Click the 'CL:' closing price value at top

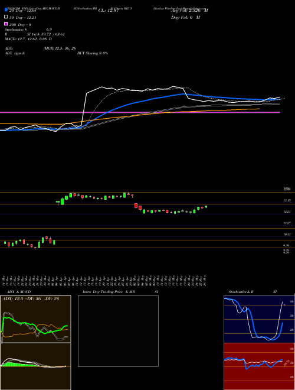pos(109,11)
